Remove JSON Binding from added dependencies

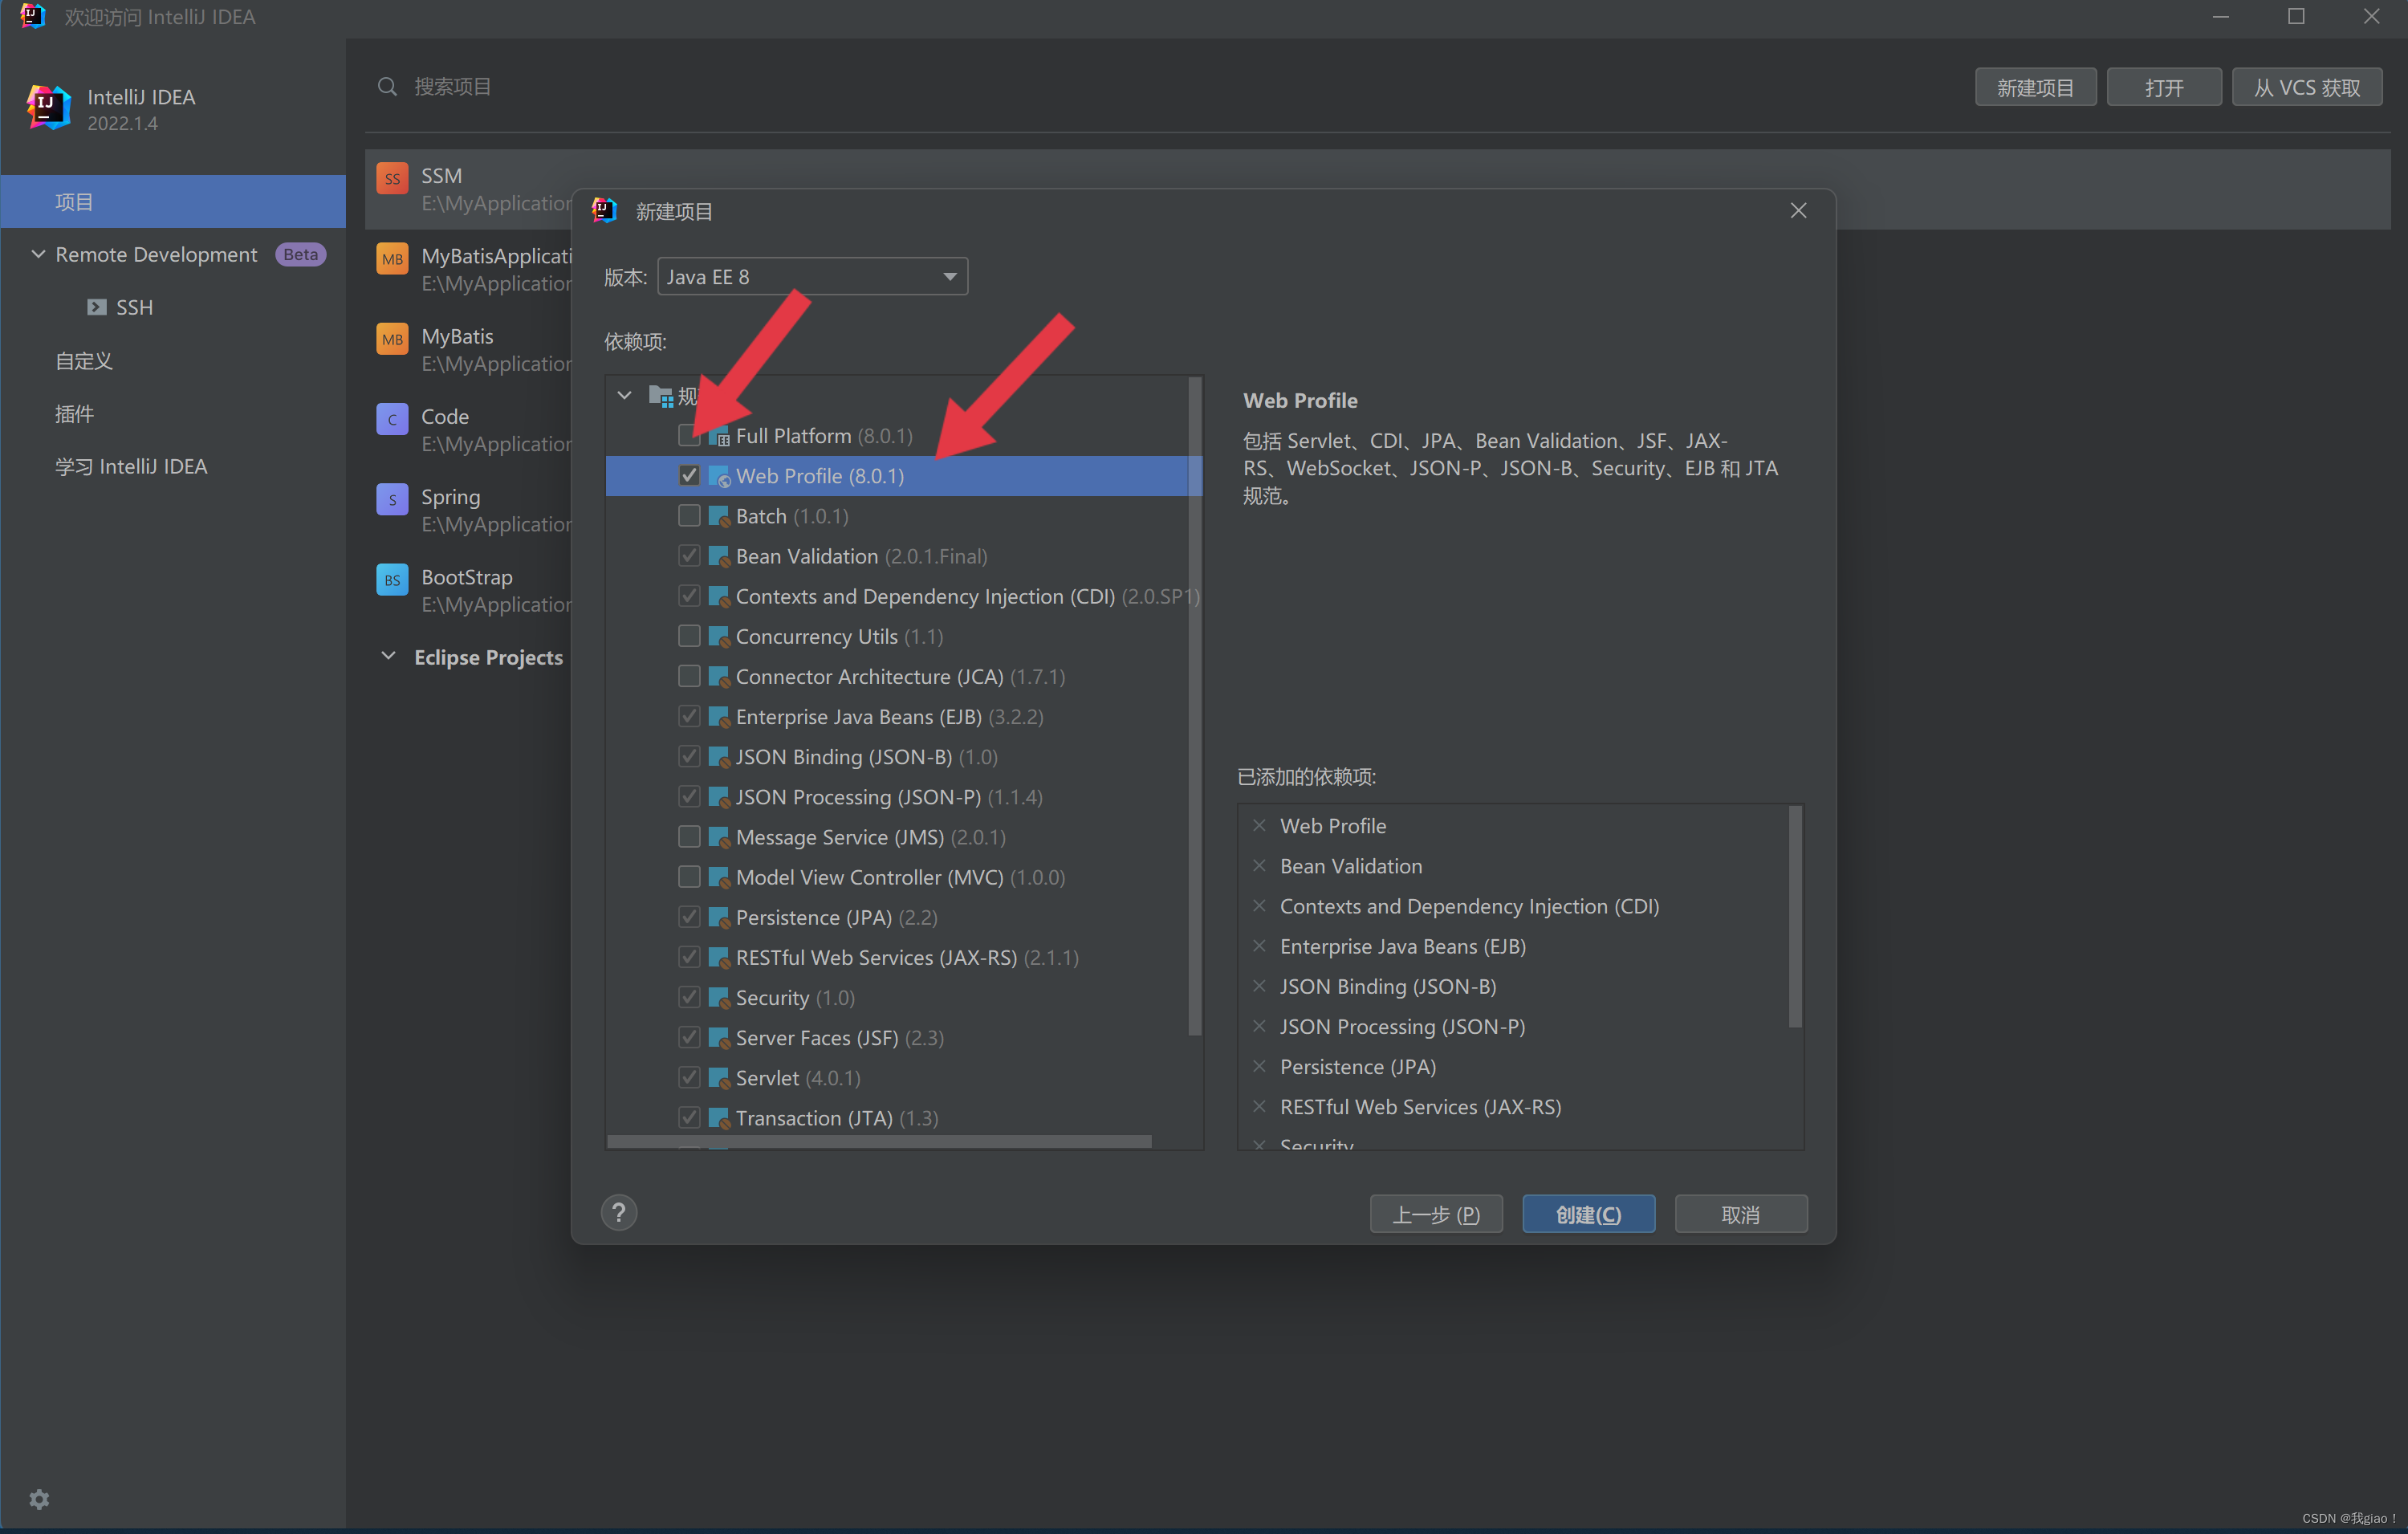1259,985
